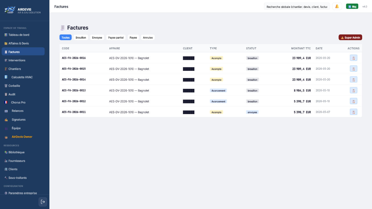Go to Audit page
372x209 pixels.
23,94
